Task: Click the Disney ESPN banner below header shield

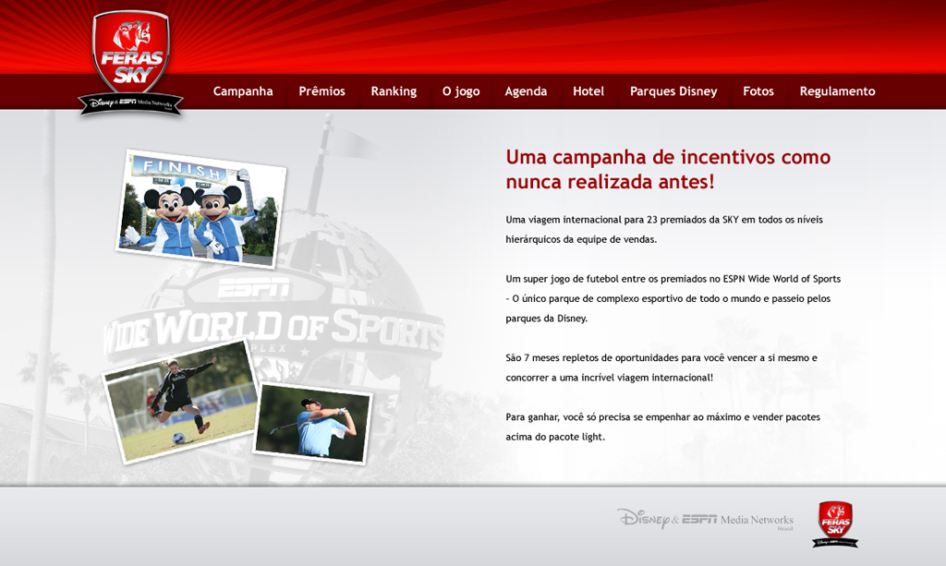Action: (x=130, y=103)
